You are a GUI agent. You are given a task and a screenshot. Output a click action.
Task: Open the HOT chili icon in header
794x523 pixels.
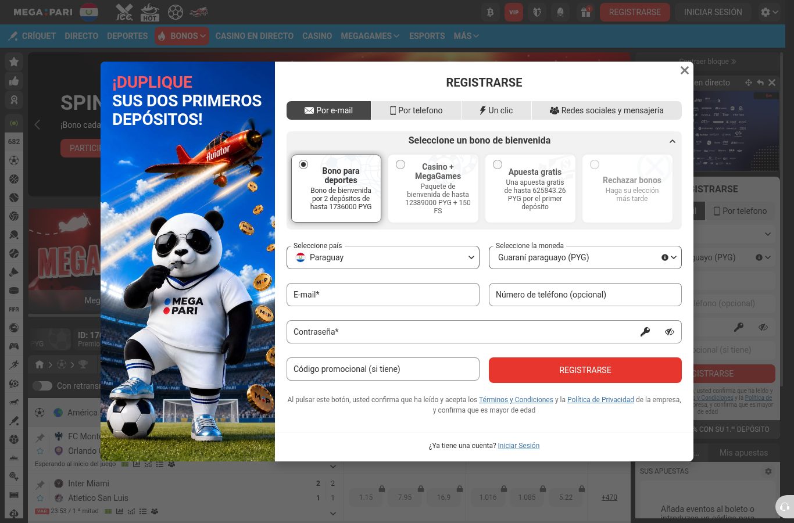[x=150, y=12]
